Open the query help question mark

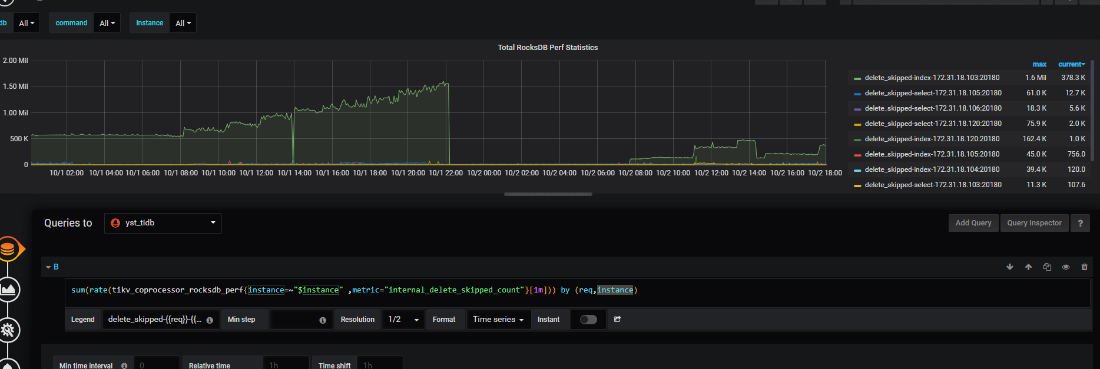pyautogui.click(x=1080, y=223)
